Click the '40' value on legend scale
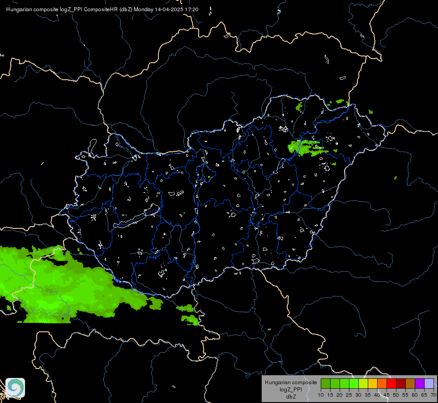 377,395
